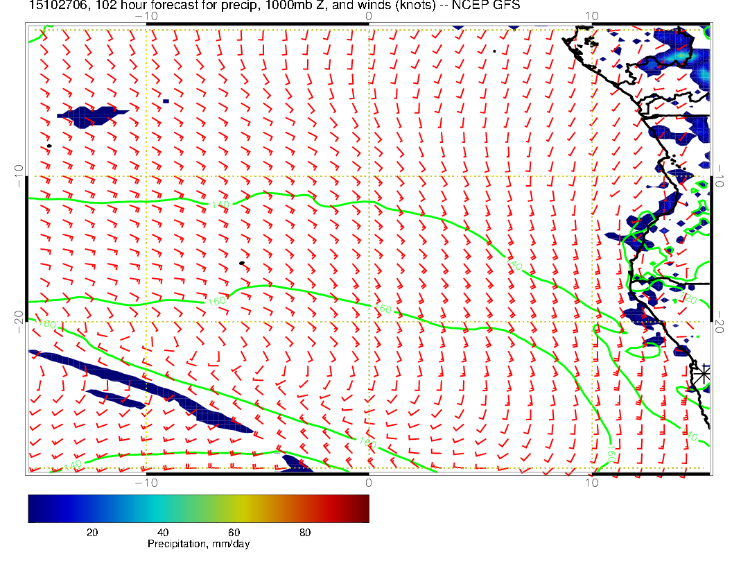Click the '0' longitude label on bottom axis
Image resolution: width=732 pixels, height=566 pixels.
[368, 483]
